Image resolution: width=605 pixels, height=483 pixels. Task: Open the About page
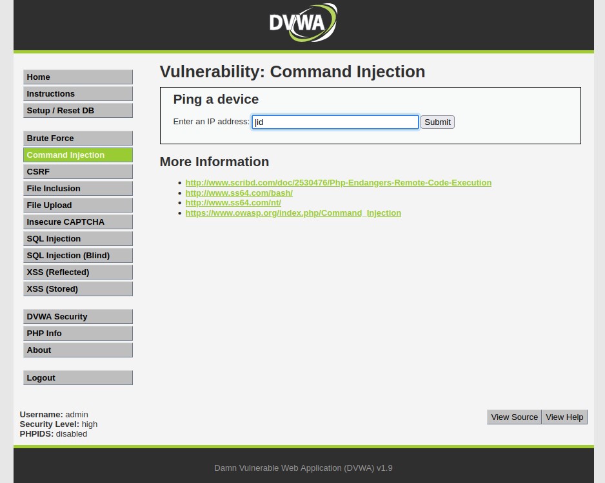78,350
